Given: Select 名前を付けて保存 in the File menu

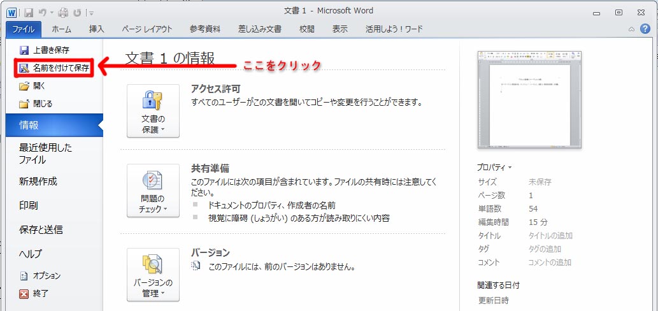Looking at the screenshot, I should click(x=55, y=68).
